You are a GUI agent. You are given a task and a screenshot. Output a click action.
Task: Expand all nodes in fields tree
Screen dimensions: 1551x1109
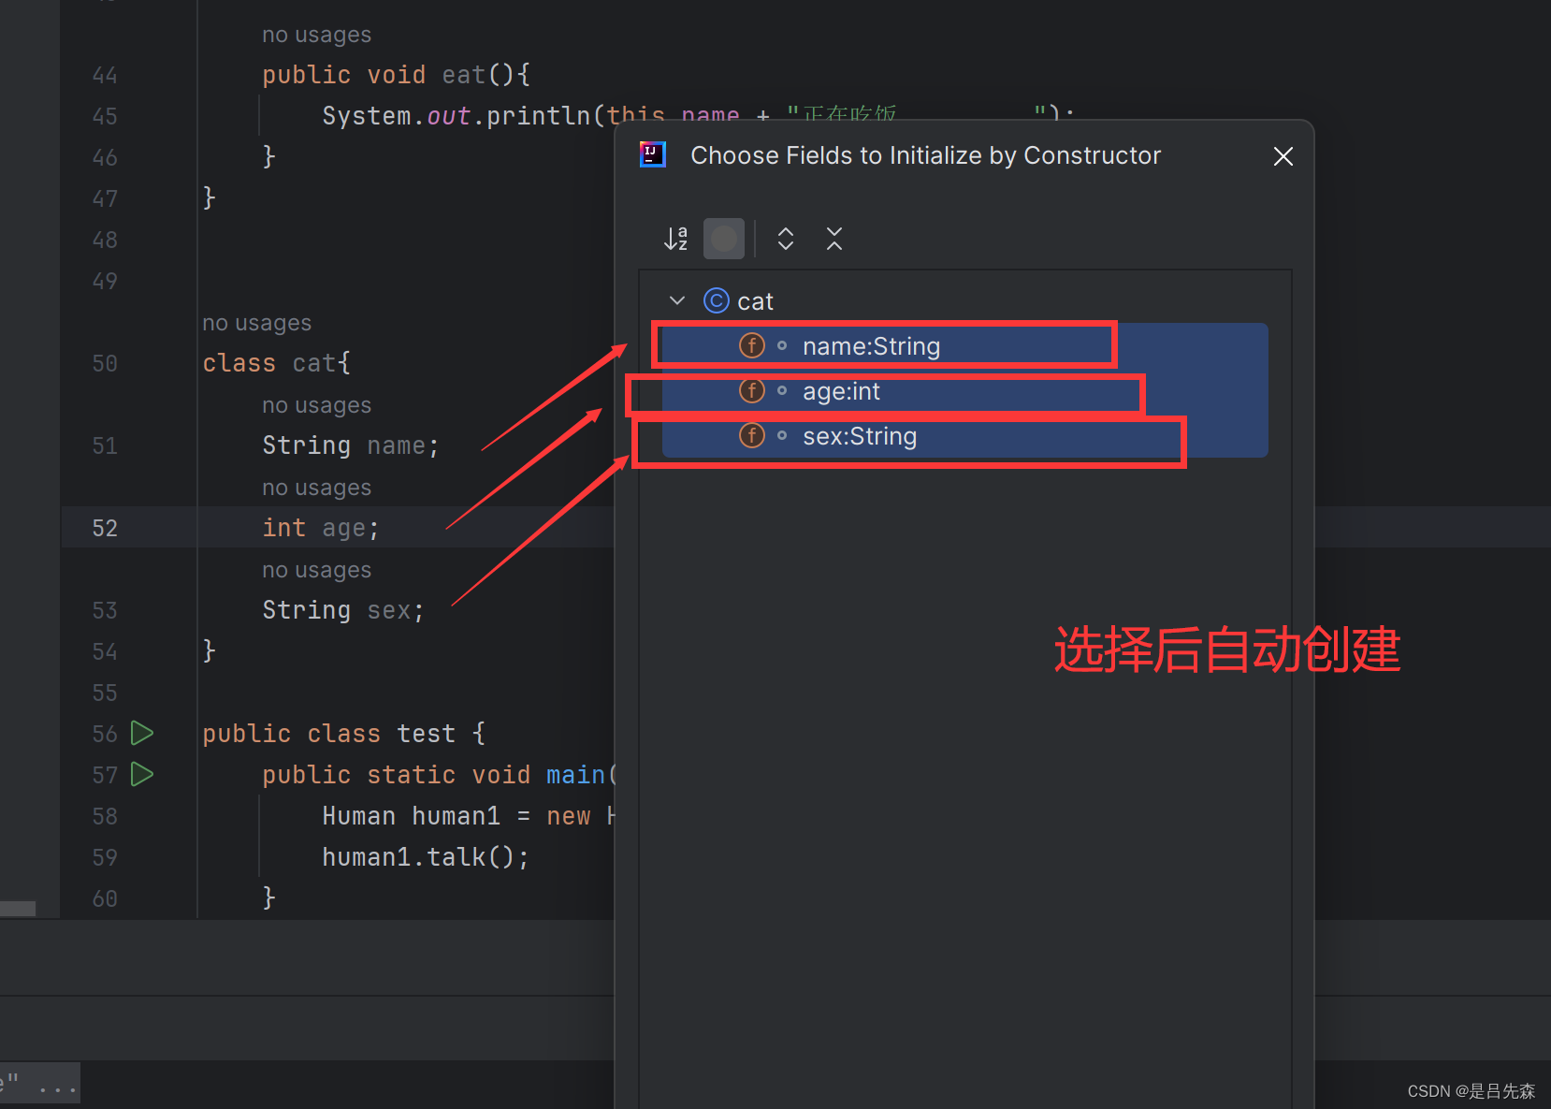[x=786, y=239]
